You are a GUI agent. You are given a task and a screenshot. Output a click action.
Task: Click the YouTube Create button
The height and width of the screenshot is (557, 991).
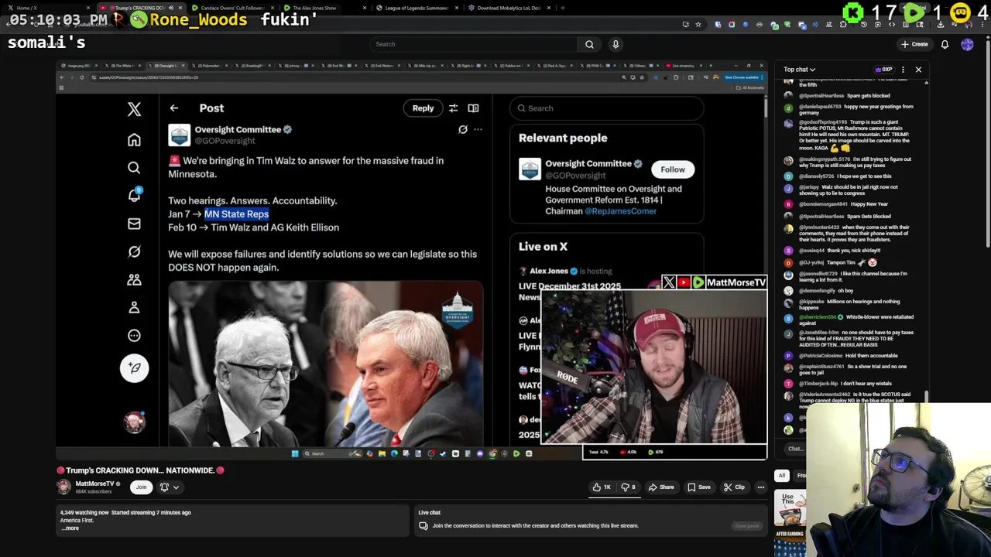914,44
